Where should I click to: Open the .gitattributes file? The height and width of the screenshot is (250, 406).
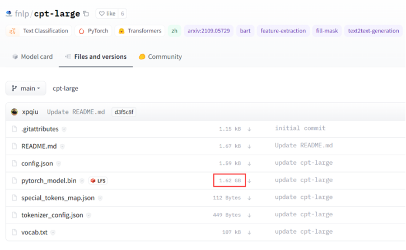[40, 129]
